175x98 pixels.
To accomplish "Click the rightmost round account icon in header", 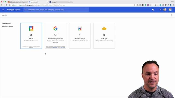I will [170, 10].
